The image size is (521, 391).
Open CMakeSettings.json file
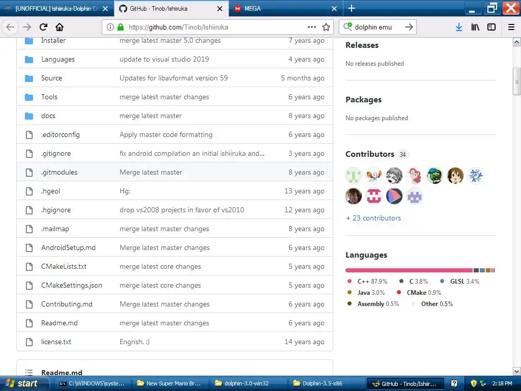71,285
